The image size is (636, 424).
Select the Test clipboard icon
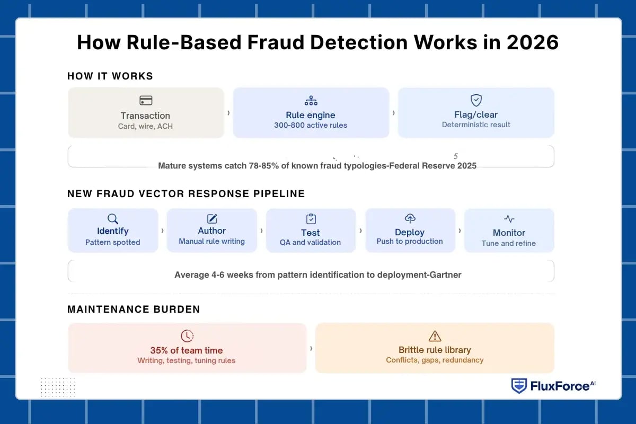[311, 218]
